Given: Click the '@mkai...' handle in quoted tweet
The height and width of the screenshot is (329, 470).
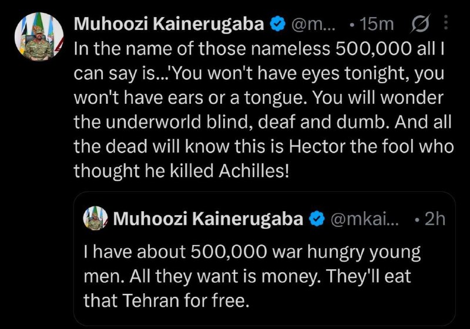Looking at the screenshot, I should [x=365, y=219].
